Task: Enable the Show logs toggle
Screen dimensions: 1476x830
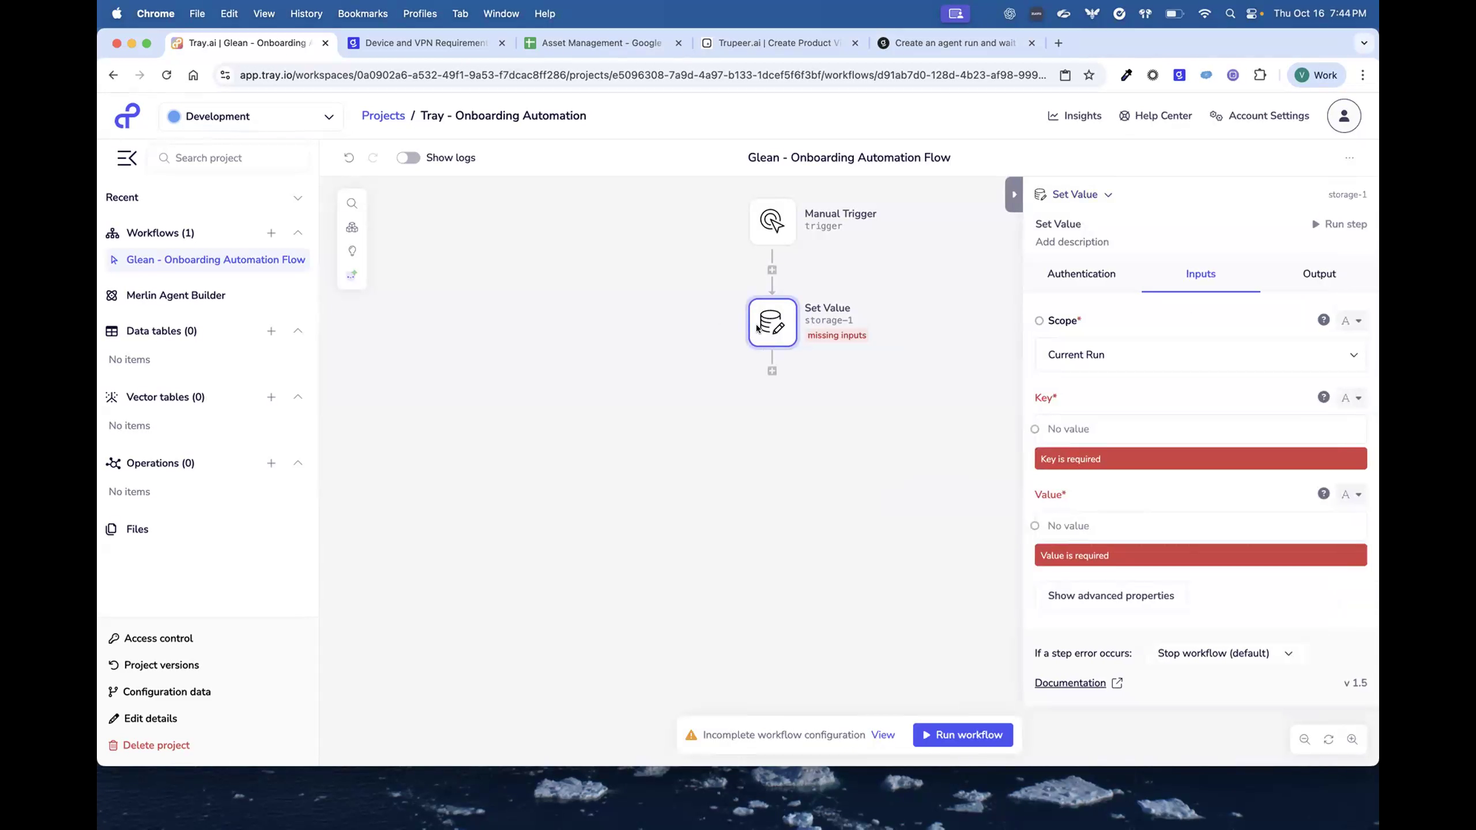Action: 408,157
